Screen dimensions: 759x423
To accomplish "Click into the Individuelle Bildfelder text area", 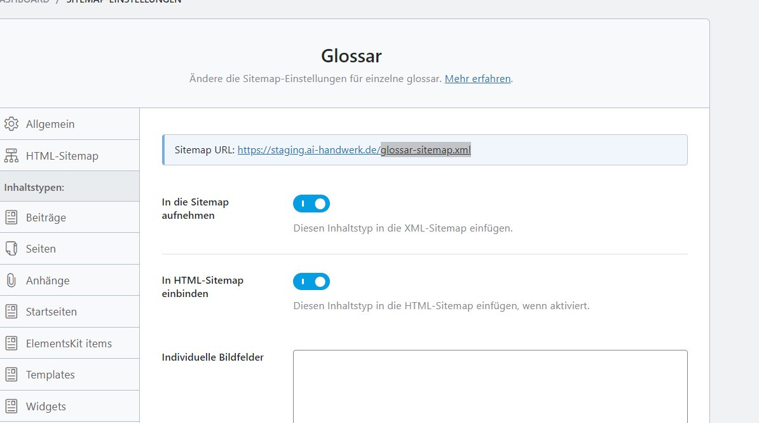I will point(489,385).
